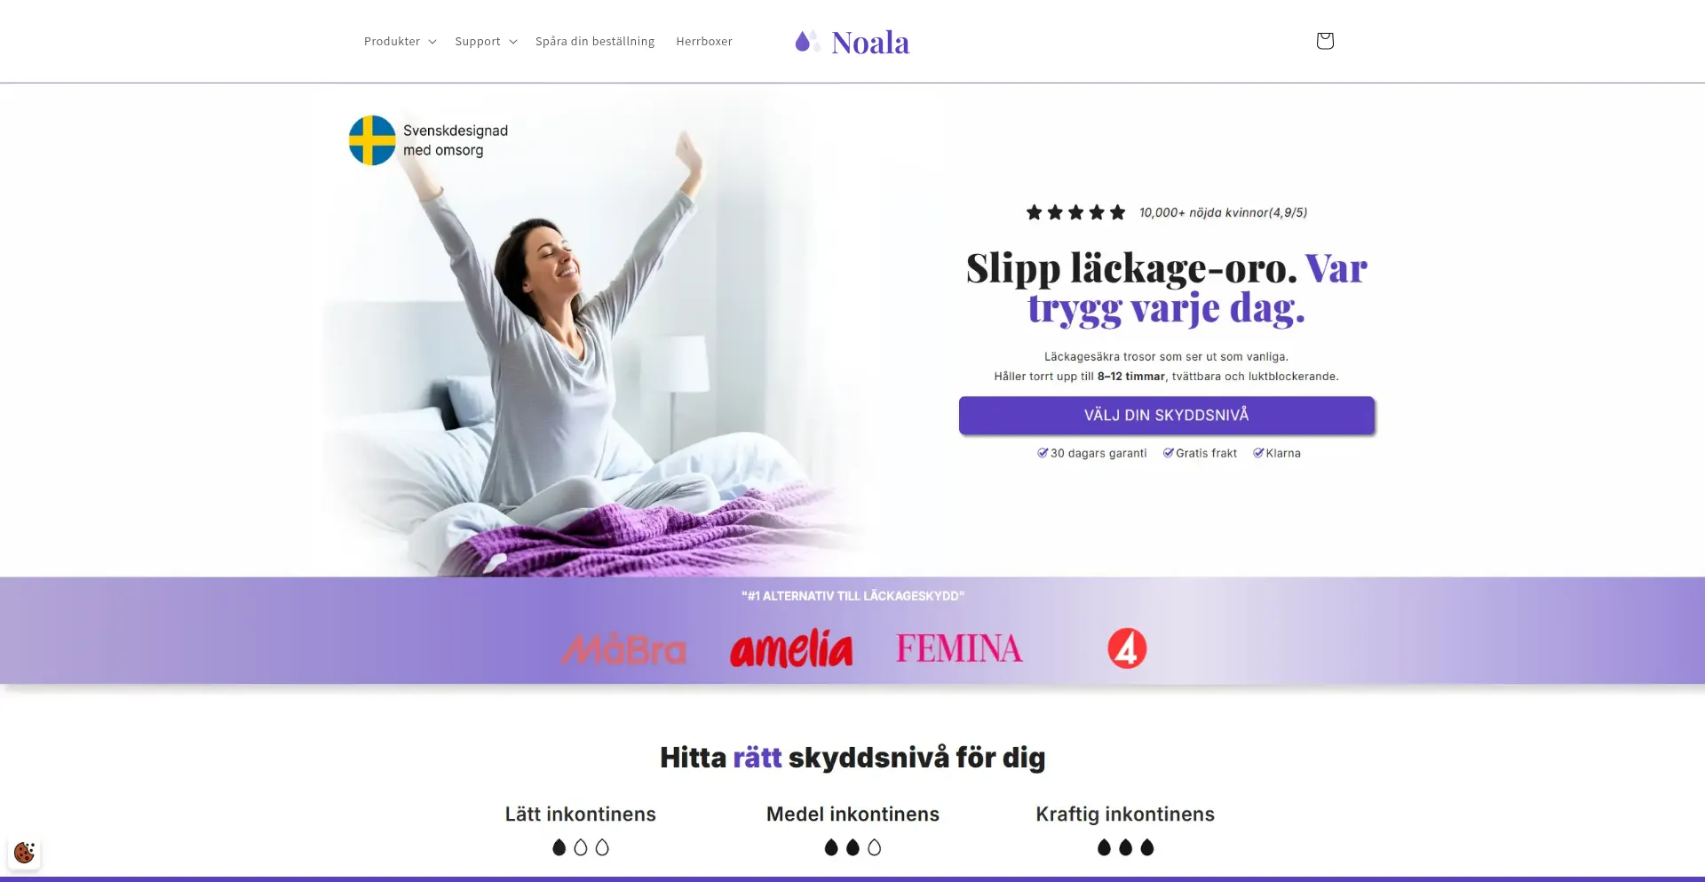Select Lätt inkontinens protection level

pyautogui.click(x=581, y=814)
